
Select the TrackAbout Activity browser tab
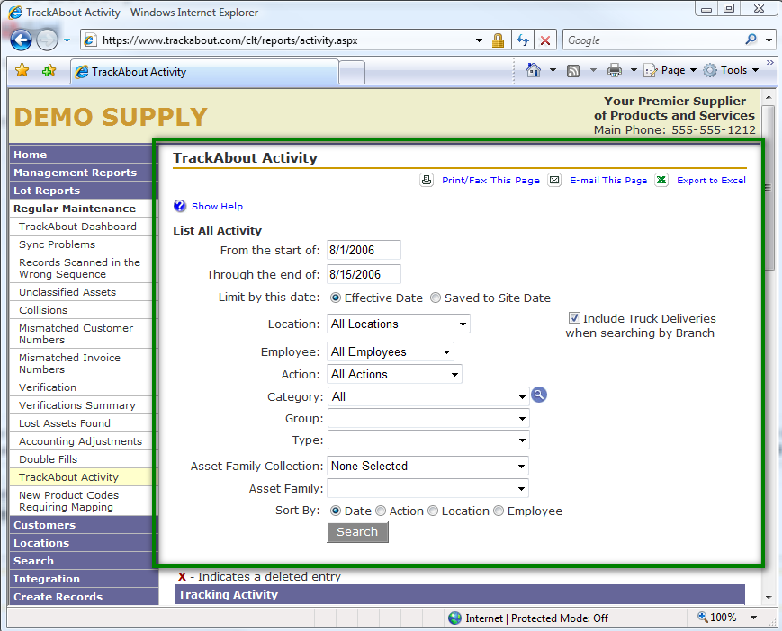coord(204,72)
